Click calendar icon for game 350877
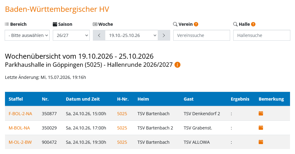The width and height of the screenshot is (295, 154). (261, 113)
